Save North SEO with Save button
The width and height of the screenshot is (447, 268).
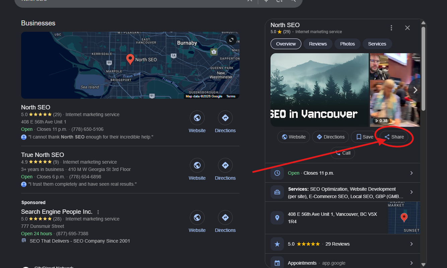point(365,137)
